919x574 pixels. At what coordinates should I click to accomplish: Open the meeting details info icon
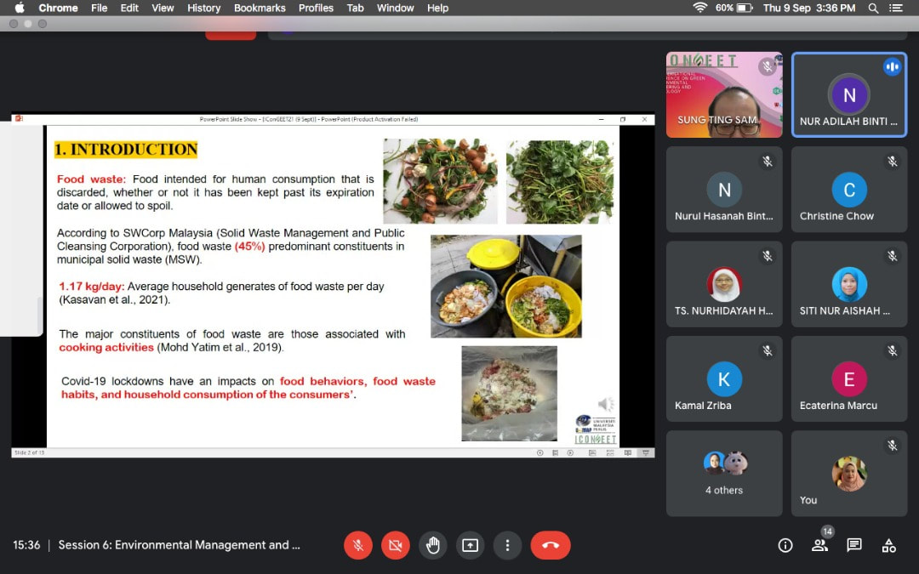(x=785, y=545)
